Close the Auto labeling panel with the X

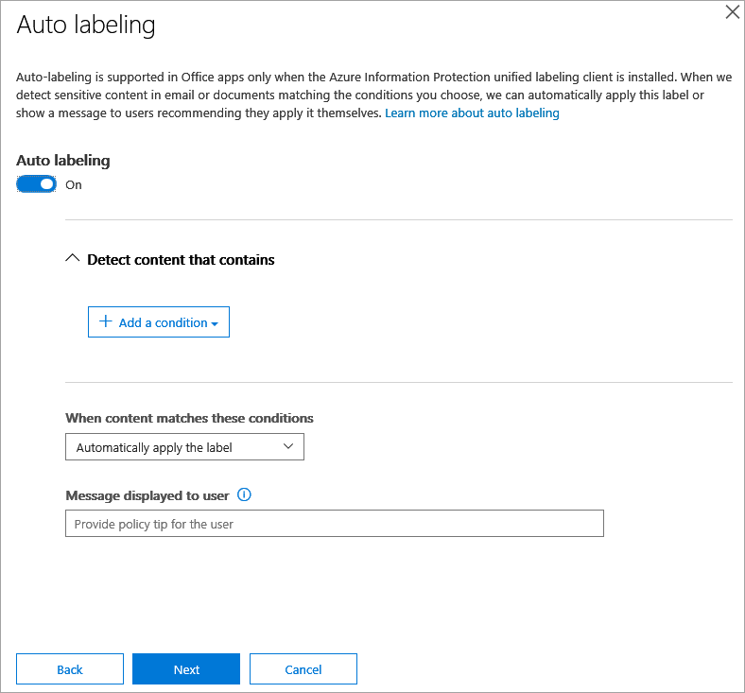click(732, 12)
